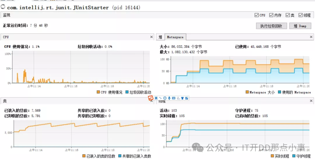Click the 已卸载的总数 5,791 value

tap(22, 116)
